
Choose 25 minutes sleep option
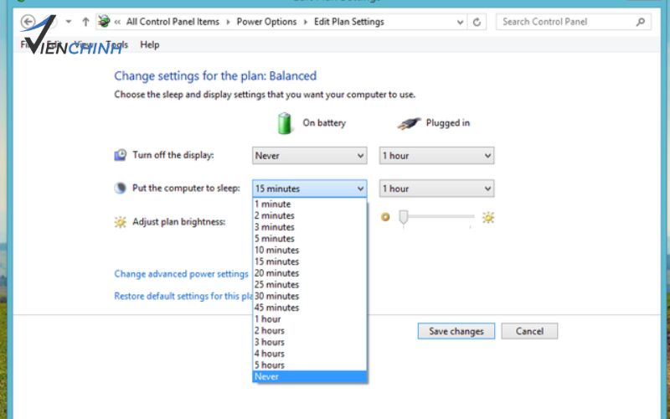(x=309, y=285)
